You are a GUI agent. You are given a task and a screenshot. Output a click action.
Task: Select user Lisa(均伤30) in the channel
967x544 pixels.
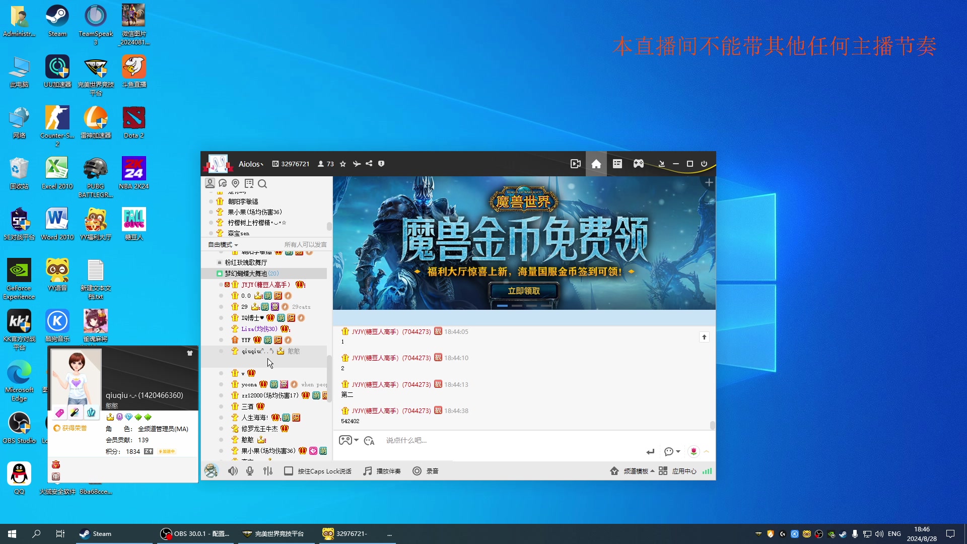click(x=259, y=329)
